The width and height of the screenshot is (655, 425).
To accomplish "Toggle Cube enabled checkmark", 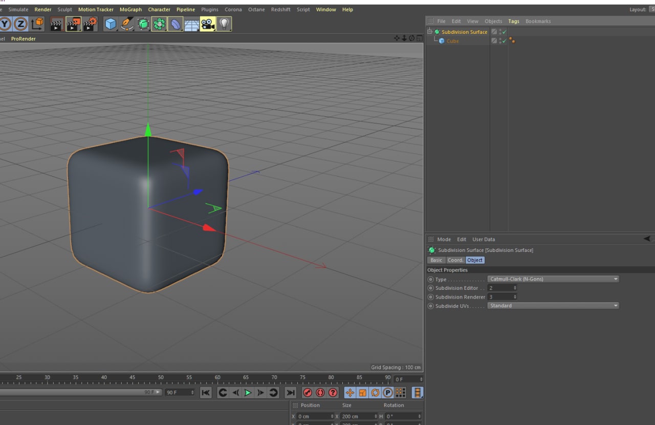I will [504, 41].
